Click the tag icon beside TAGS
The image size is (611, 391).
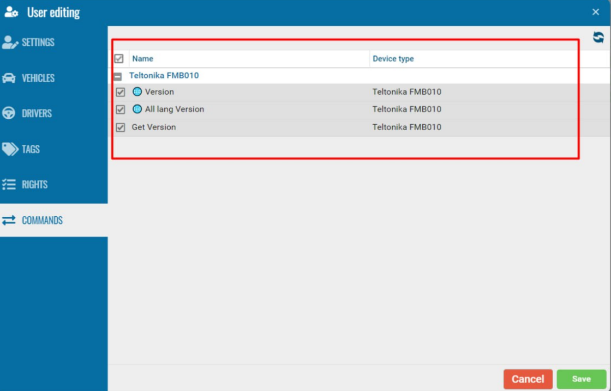click(x=10, y=149)
